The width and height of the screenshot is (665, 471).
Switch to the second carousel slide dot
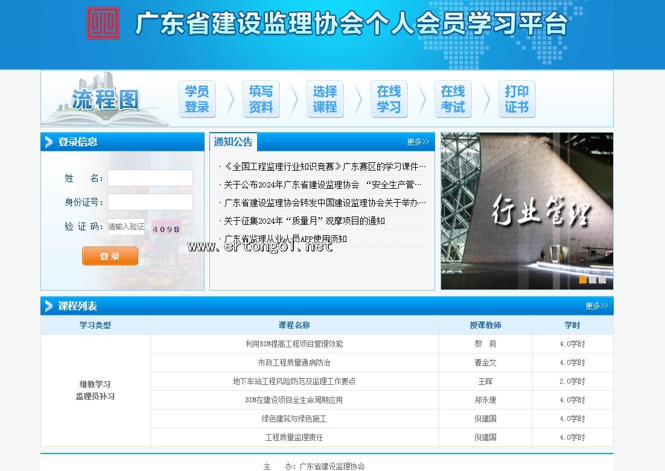tap(593, 280)
